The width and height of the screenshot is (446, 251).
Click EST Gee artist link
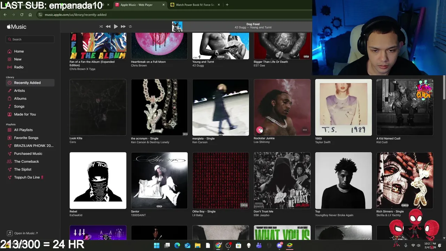(259, 66)
